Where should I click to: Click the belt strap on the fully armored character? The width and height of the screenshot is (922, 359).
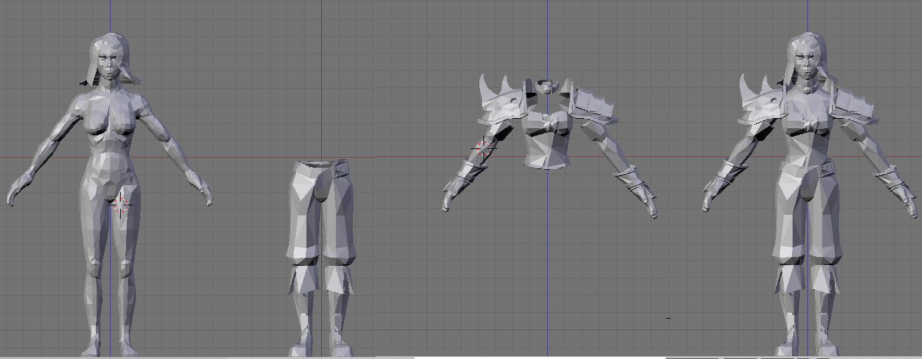(828, 167)
